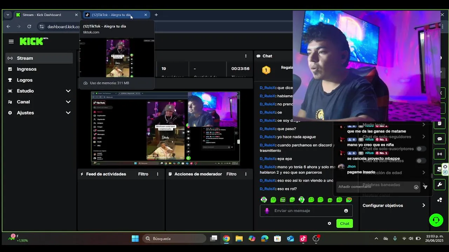This screenshot has height=252, width=449.
Task: Open TikTok app from the taskbar
Action: pyautogui.click(x=303, y=238)
